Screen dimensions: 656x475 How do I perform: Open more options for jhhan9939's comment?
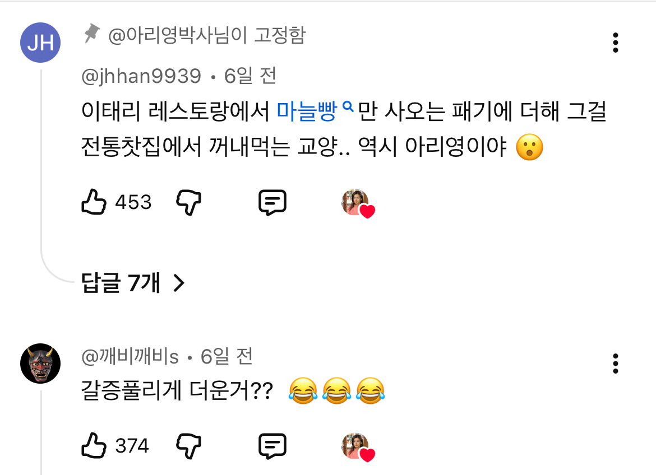[616, 43]
